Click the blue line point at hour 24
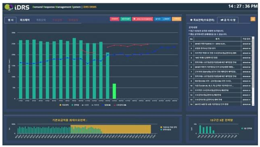Screen dimensions: 260x147 (174, 47)
